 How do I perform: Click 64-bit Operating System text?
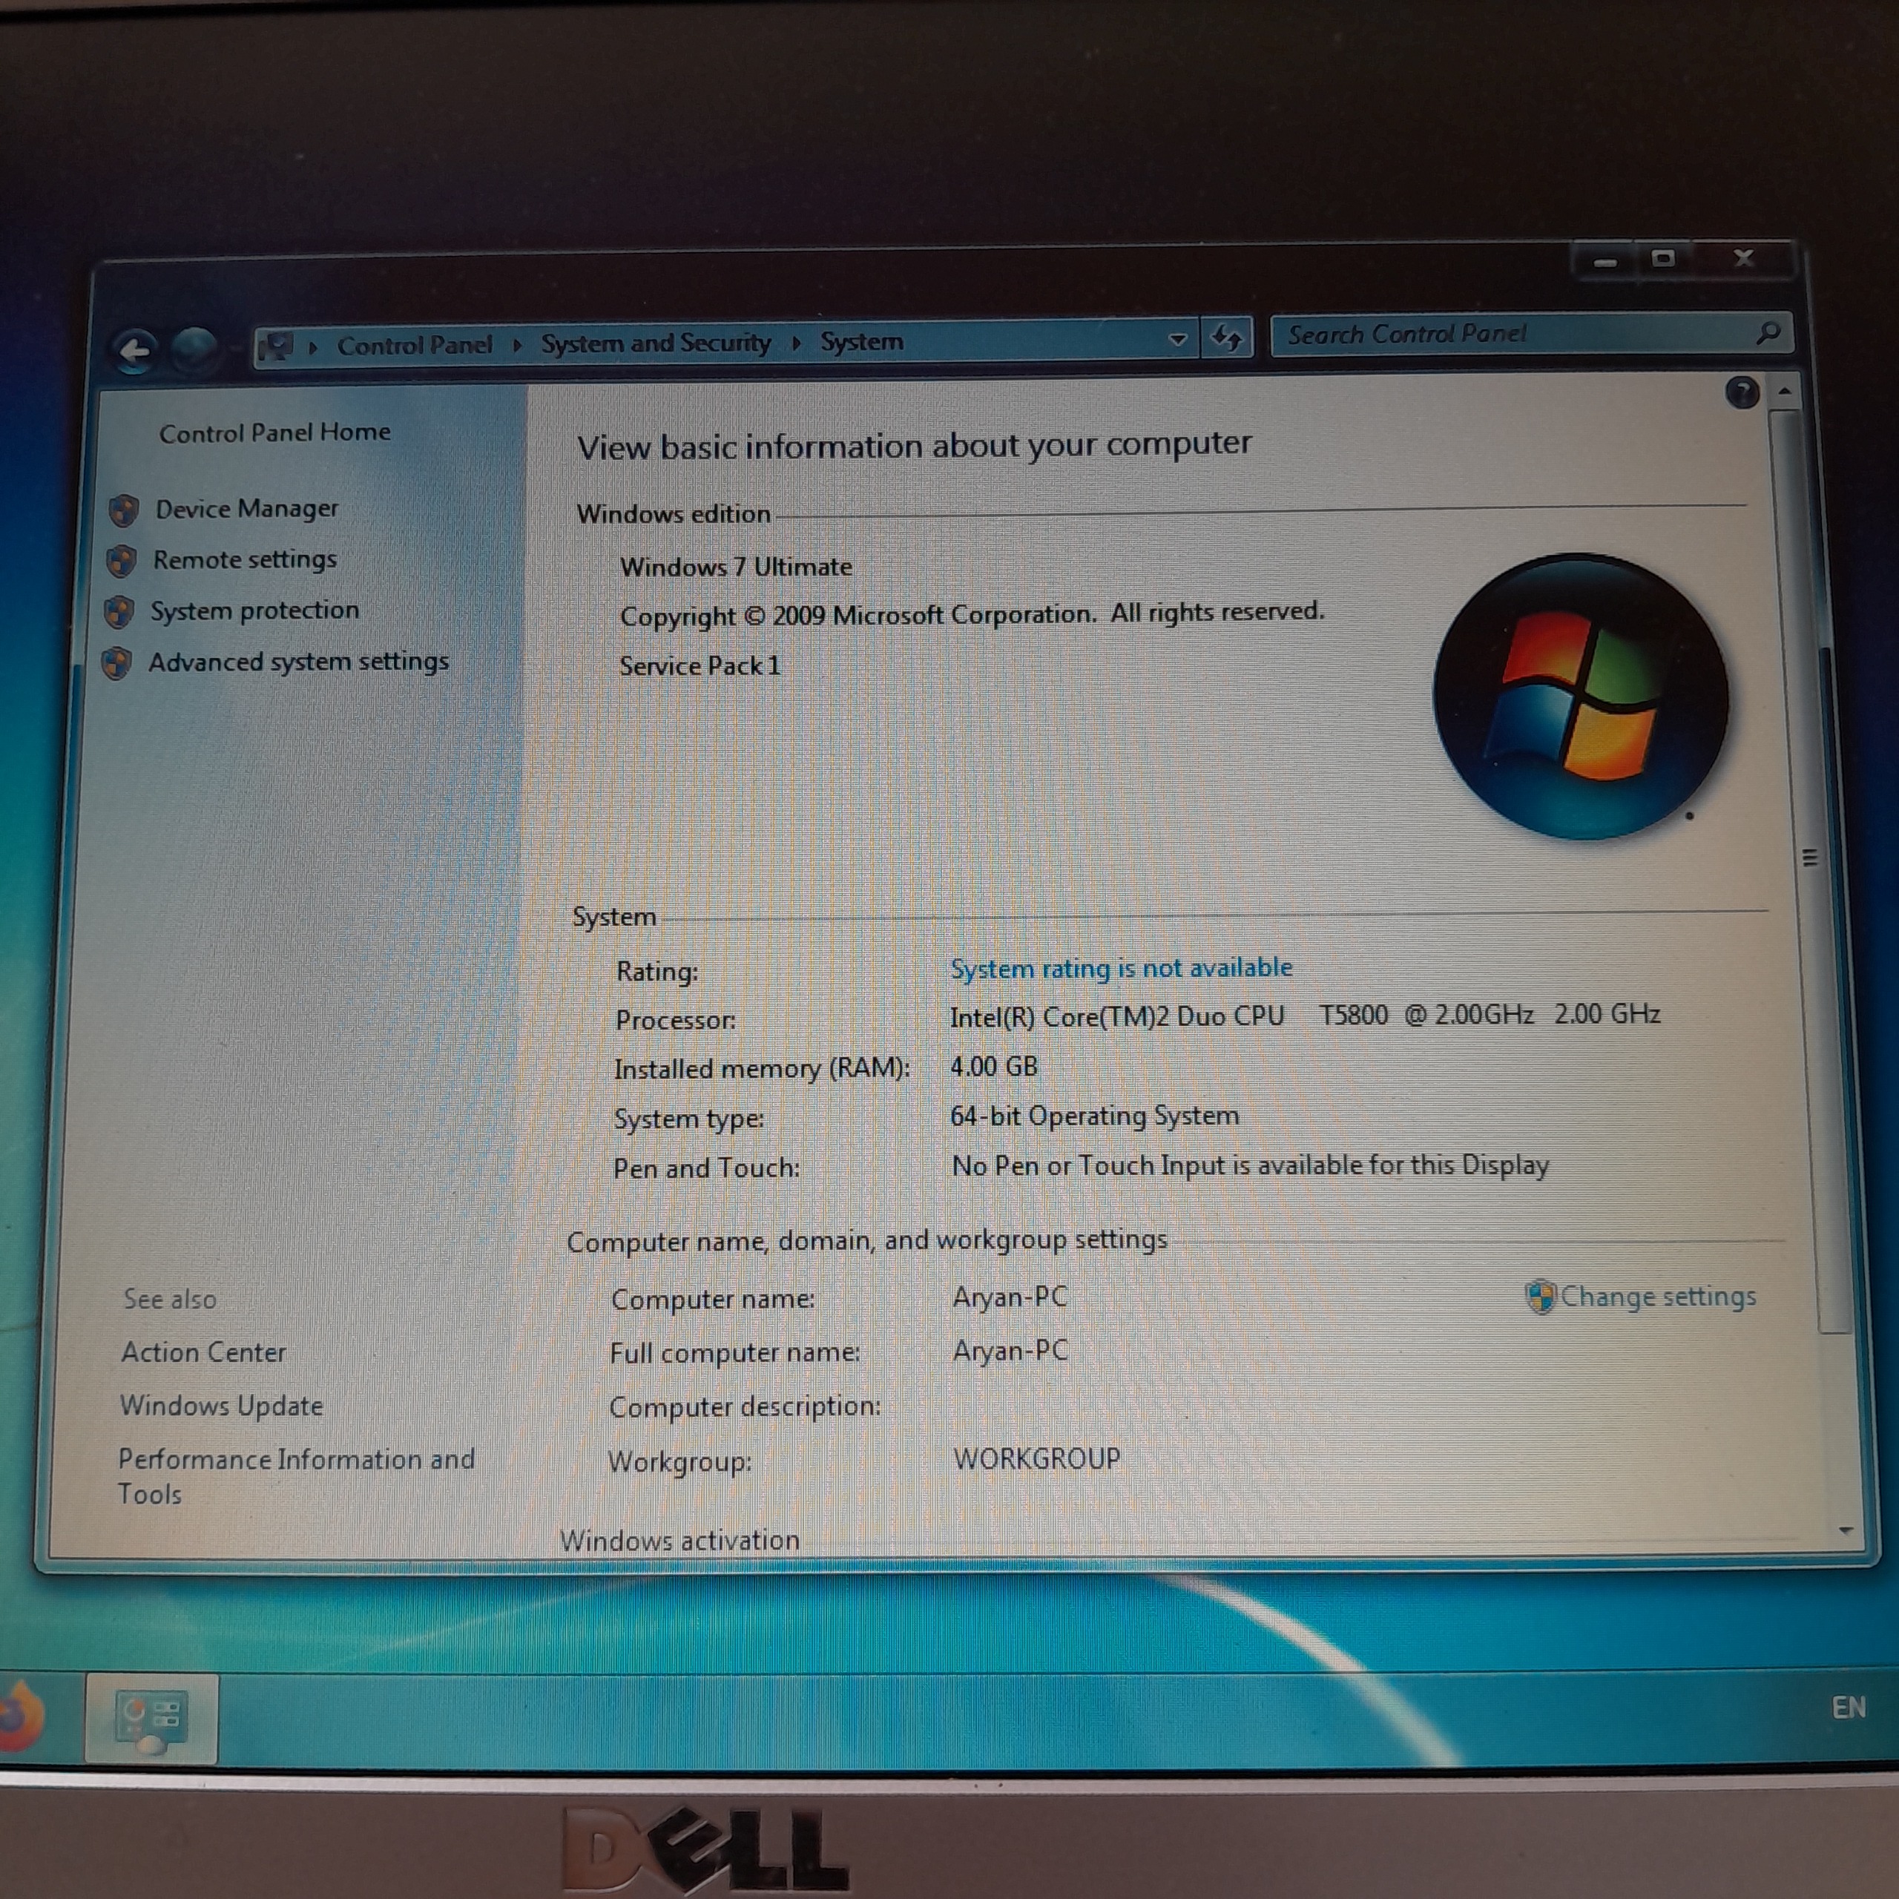(x=1094, y=1116)
